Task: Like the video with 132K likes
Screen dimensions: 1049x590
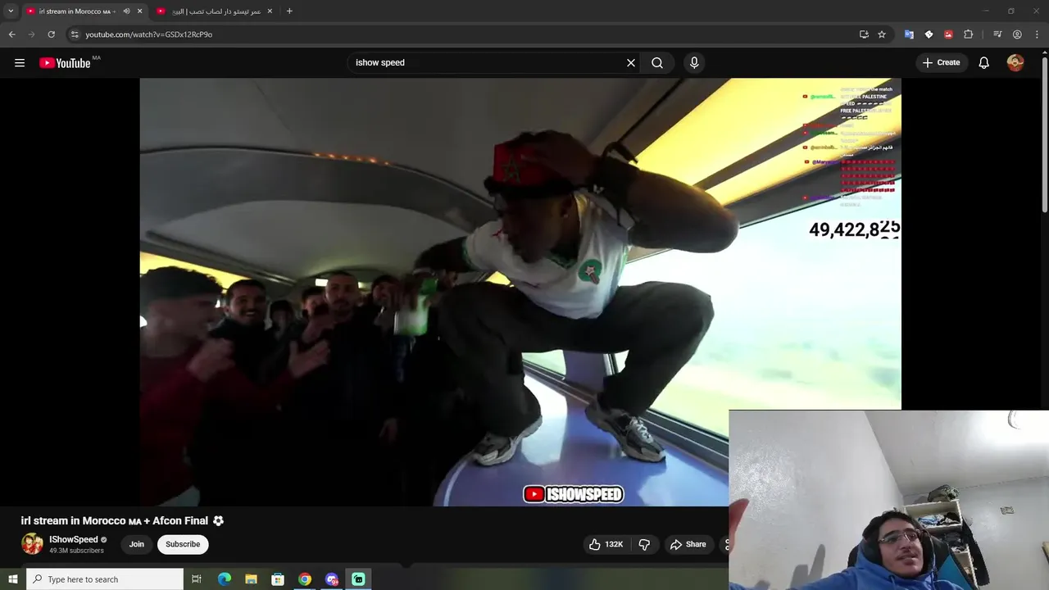Action: (606, 544)
